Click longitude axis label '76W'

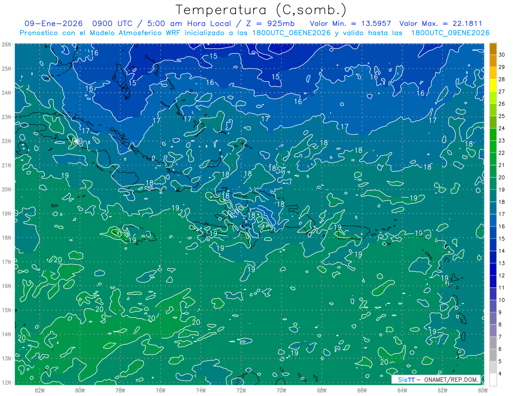[161, 390]
